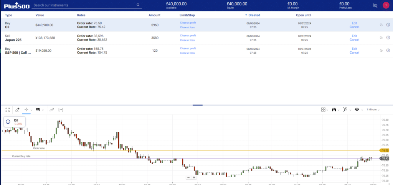
Task: Open the 1 Minute timeframe dropdown
Action: tap(373, 110)
